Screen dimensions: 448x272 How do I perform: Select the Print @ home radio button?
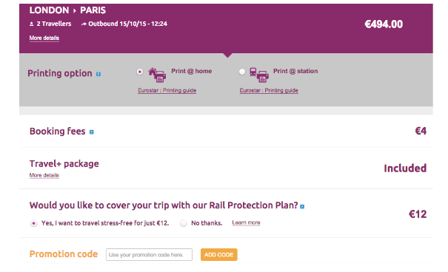(140, 72)
